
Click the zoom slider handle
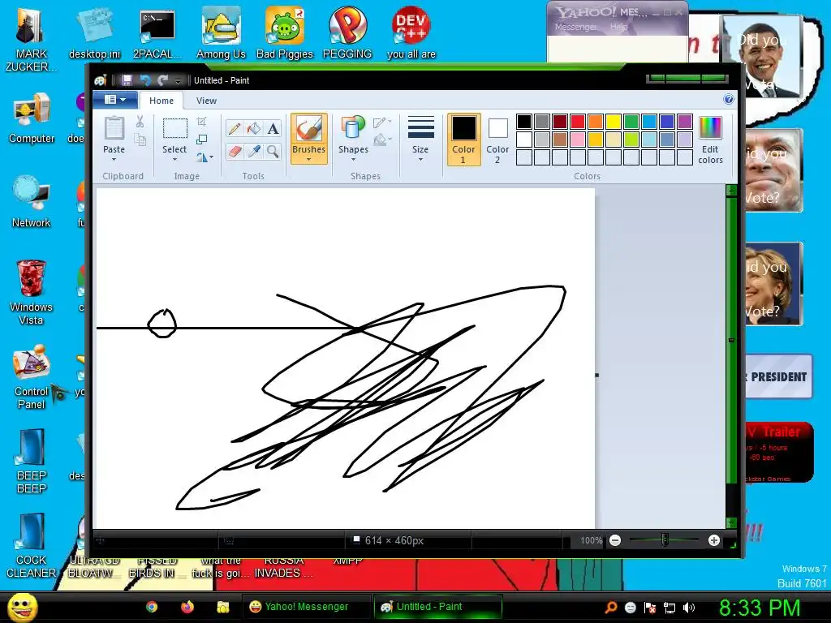point(665,539)
